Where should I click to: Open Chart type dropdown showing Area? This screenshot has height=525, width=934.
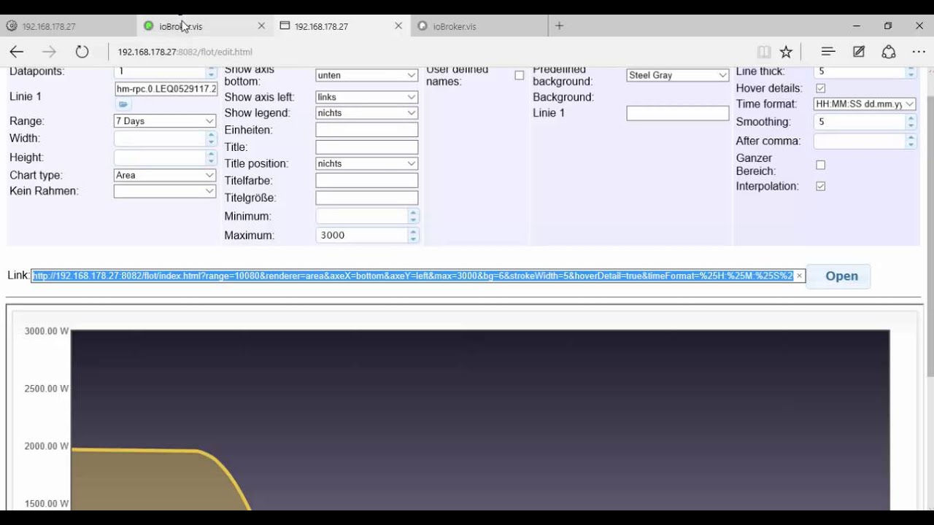coord(165,175)
